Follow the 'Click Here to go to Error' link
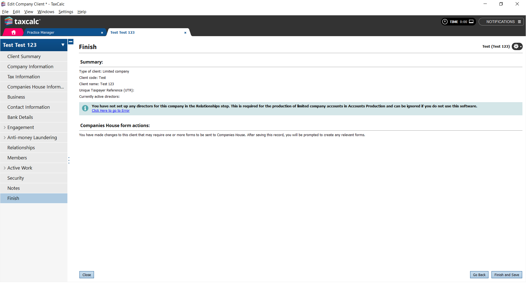 111,111
